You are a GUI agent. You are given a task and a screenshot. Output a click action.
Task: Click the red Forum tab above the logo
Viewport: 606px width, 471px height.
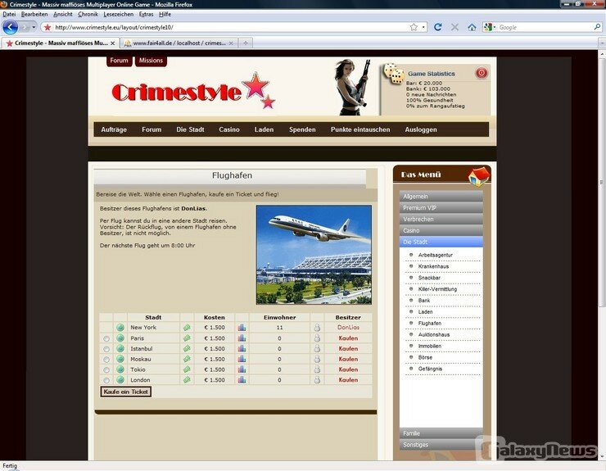(119, 61)
